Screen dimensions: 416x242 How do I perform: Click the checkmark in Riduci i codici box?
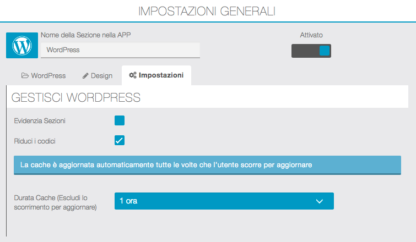coord(120,140)
